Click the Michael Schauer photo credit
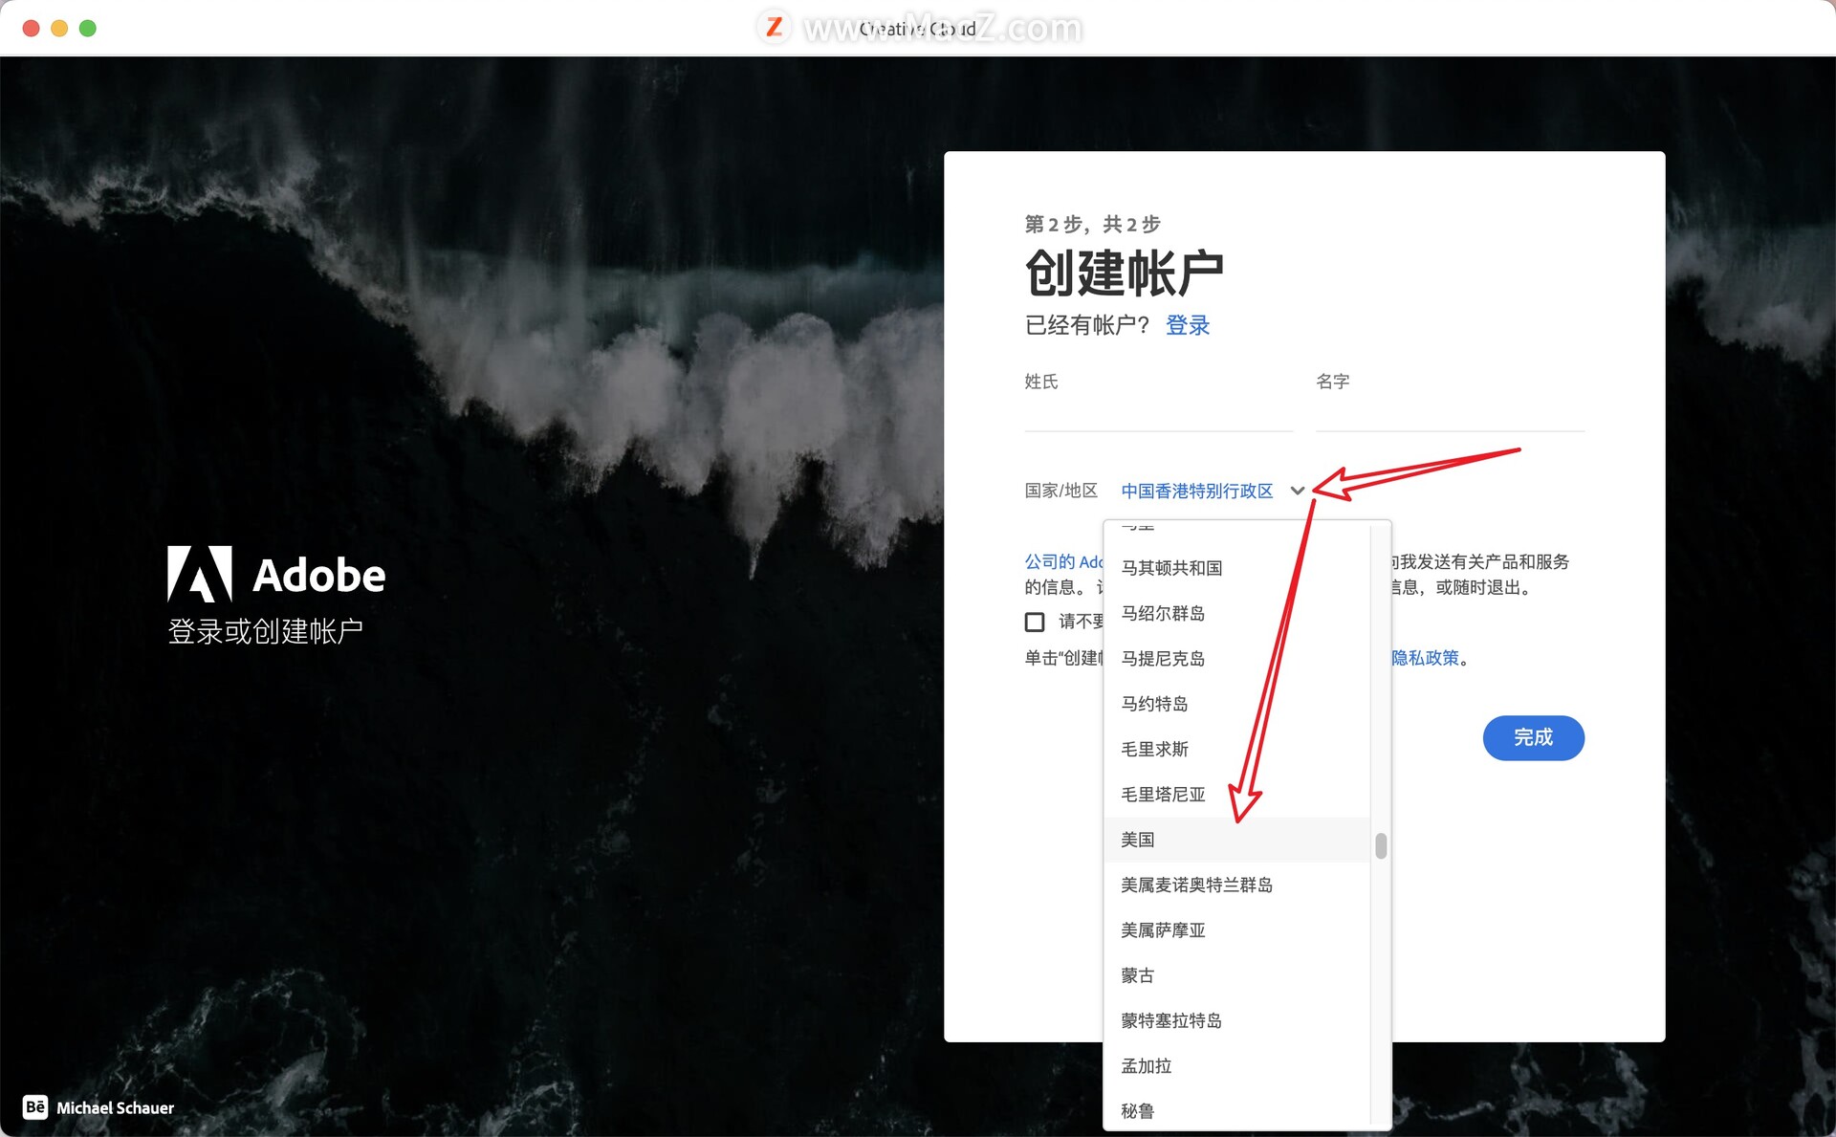Viewport: 1836px width, 1137px height. click(x=115, y=1107)
